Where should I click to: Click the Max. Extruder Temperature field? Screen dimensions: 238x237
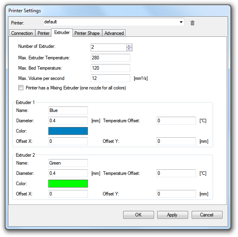[x=110, y=58]
